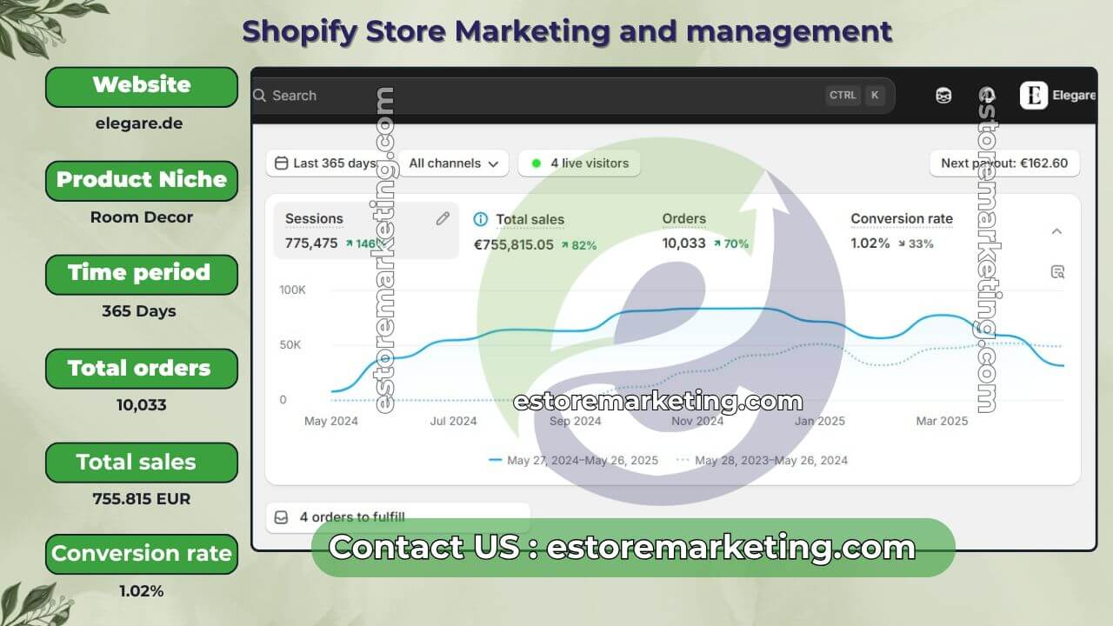Click the green Product Niche label
The height and width of the screenshot is (626, 1113).
[141, 180]
